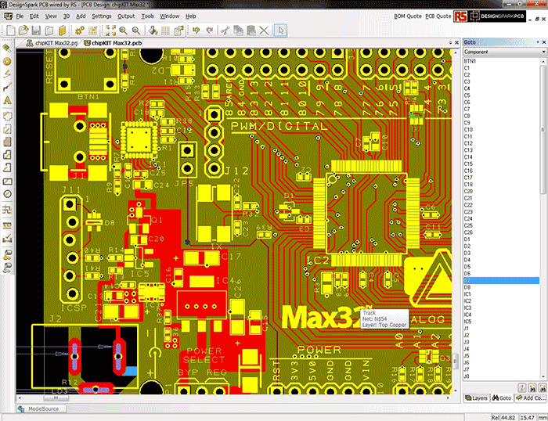Image resolution: width=548 pixels, height=421 pixels.
Task: Click the IC2 chip footprint on the board
Action: (x=366, y=213)
